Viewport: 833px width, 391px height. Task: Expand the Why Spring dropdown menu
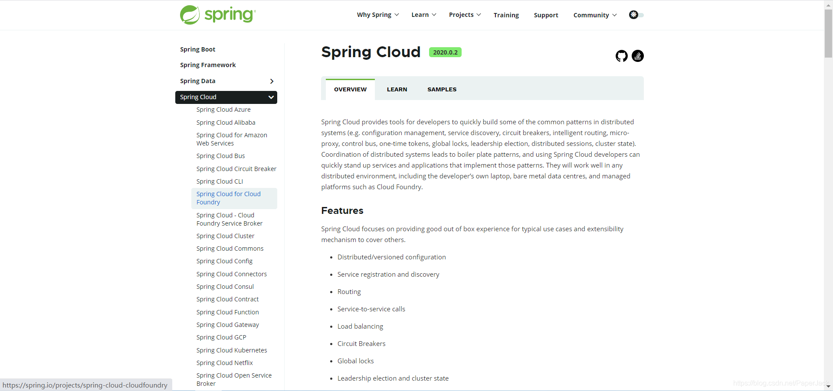[377, 15]
